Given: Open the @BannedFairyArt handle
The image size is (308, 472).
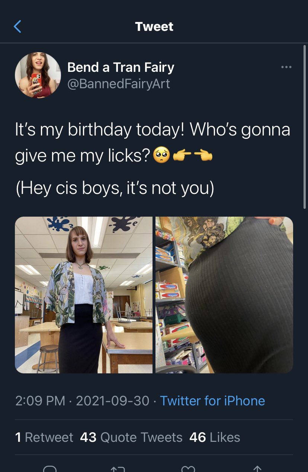Looking at the screenshot, I should coord(119,84).
